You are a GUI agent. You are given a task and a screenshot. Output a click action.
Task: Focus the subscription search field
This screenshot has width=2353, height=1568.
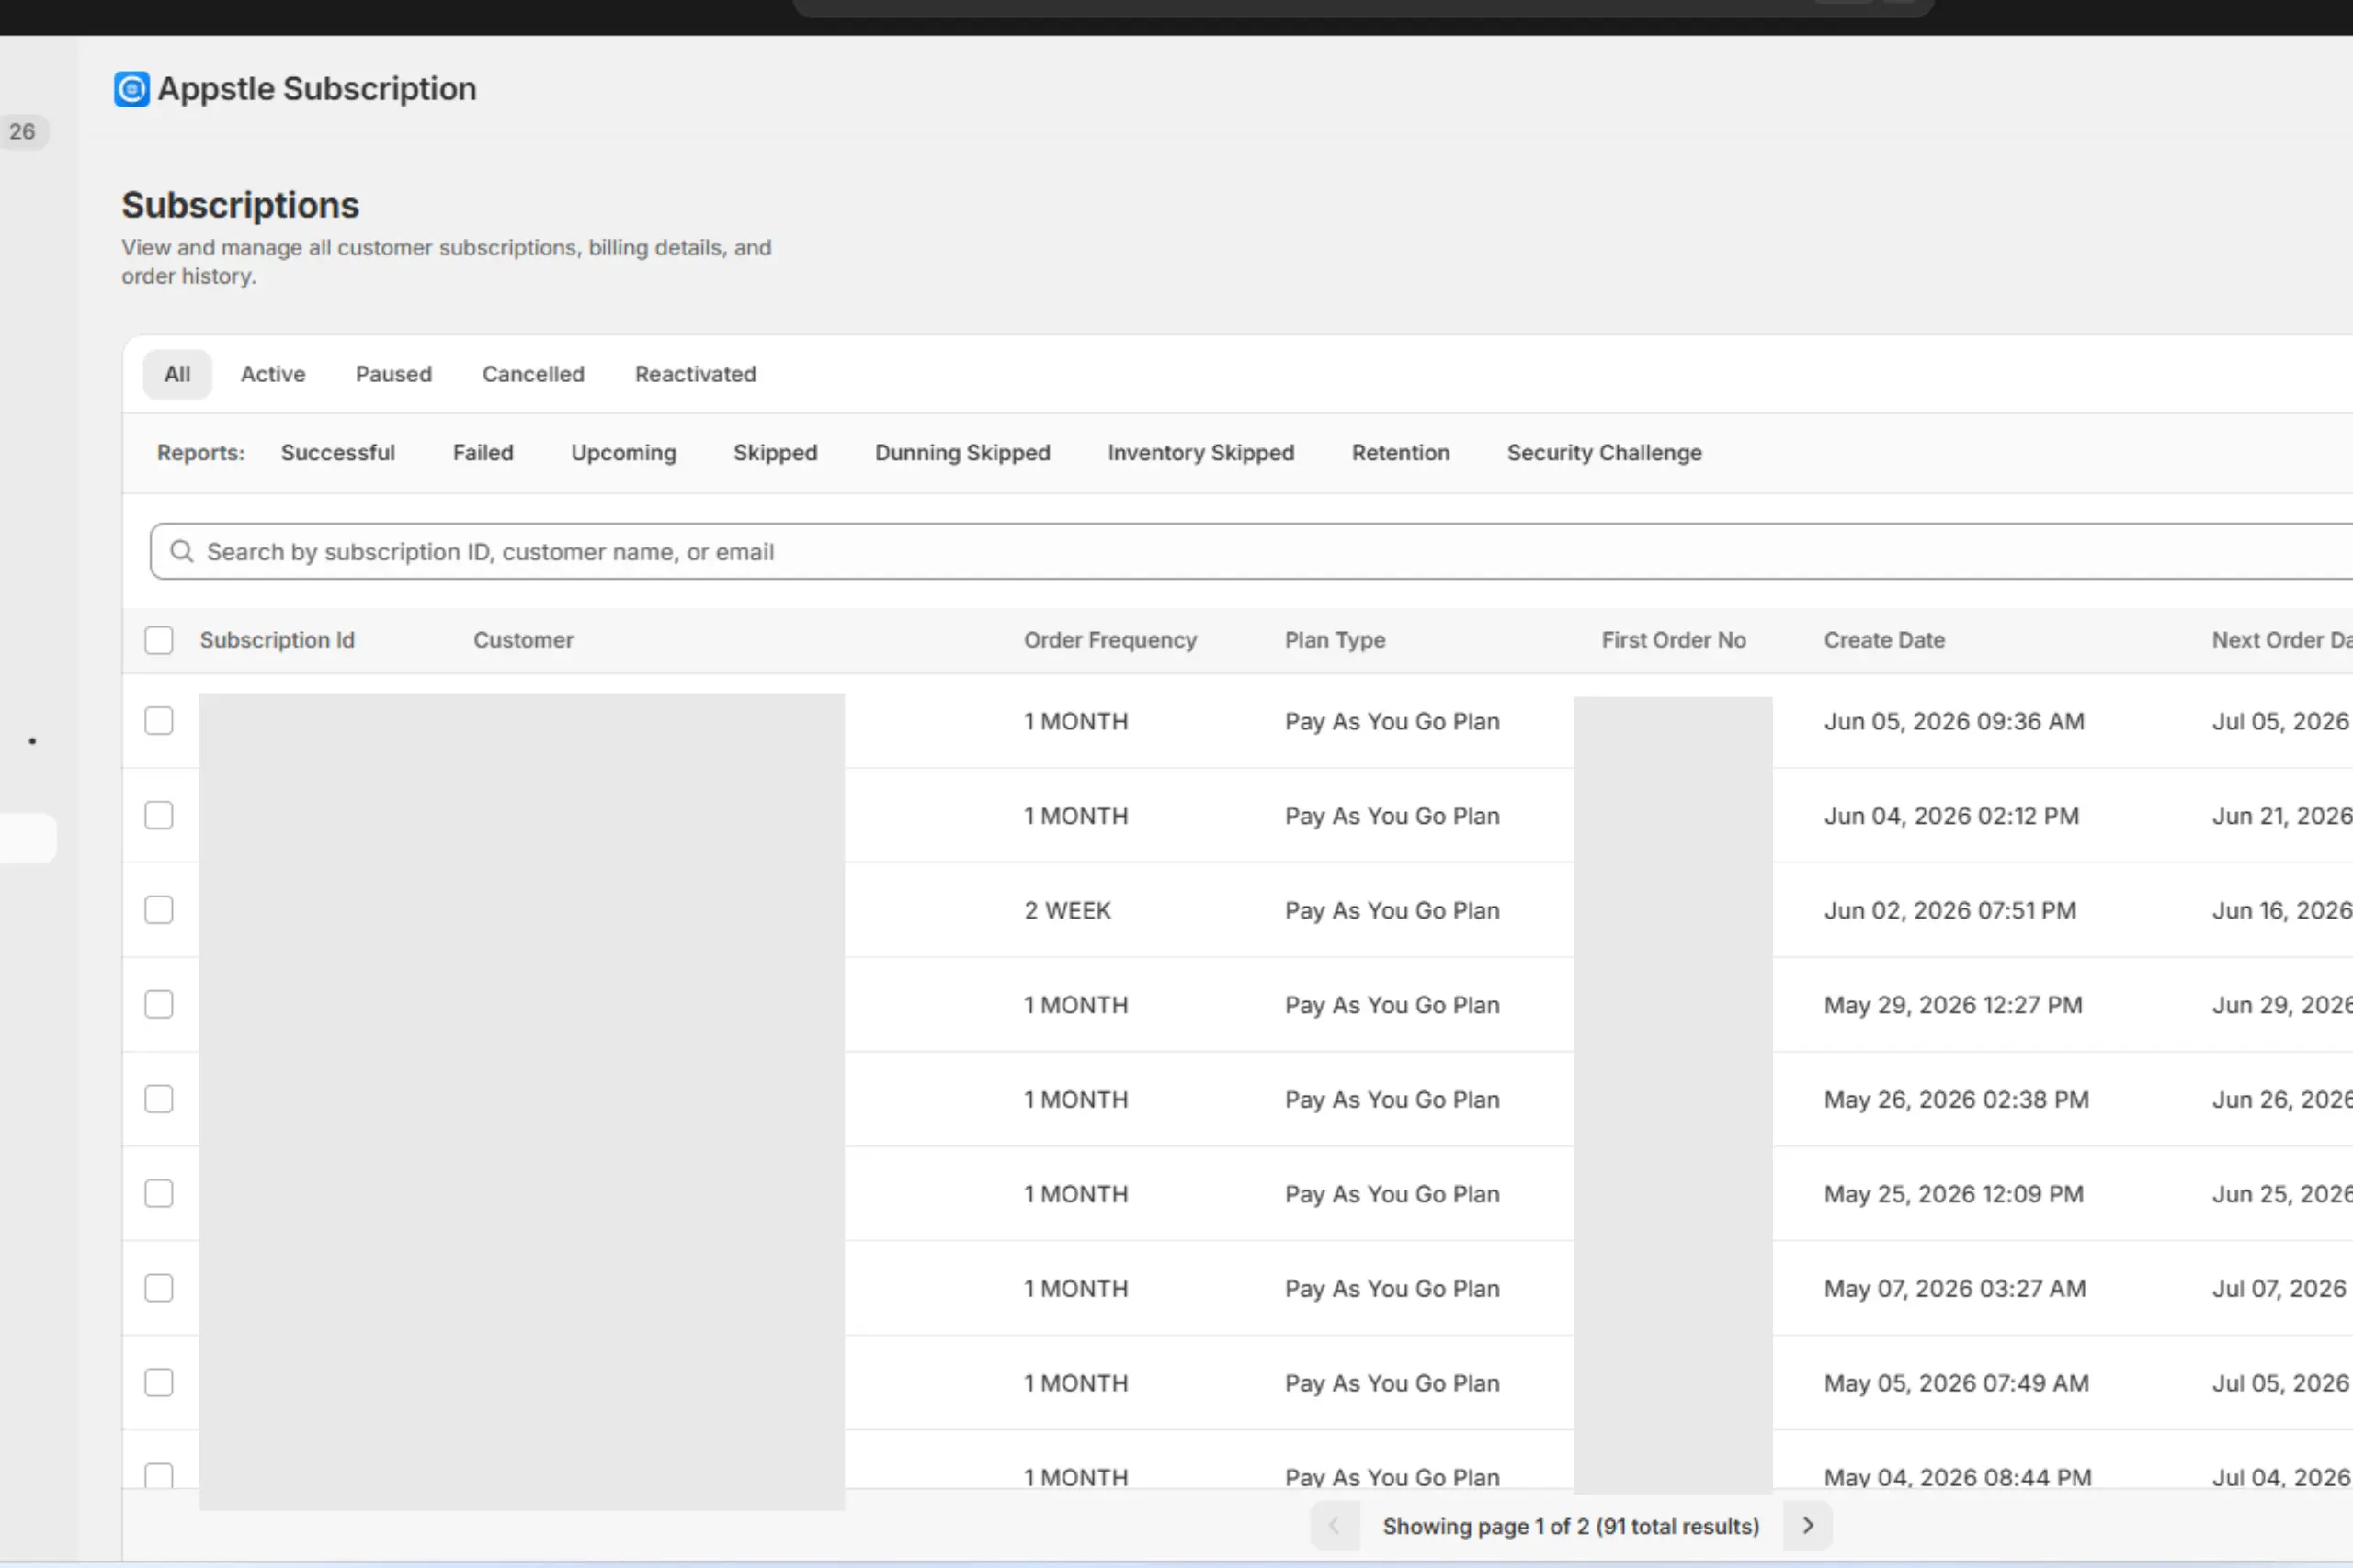click(x=1251, y=551)
